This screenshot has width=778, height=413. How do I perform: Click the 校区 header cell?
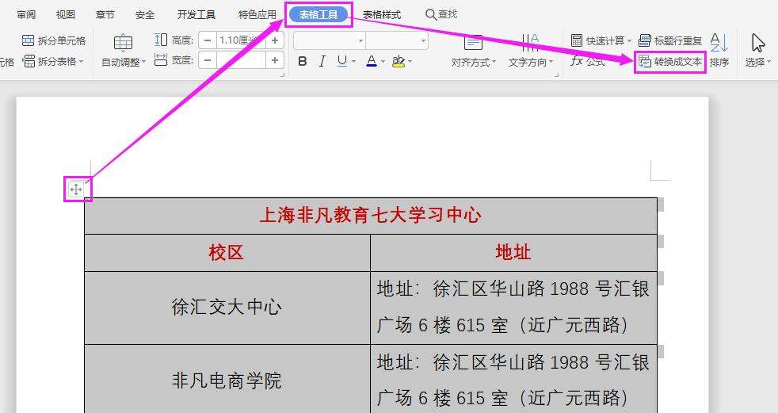pos(227,253)
